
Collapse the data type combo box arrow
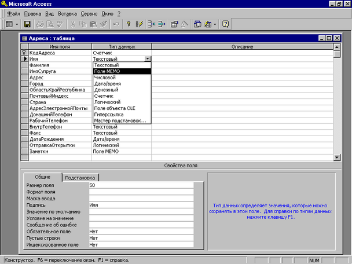click(x=148, y=59)
